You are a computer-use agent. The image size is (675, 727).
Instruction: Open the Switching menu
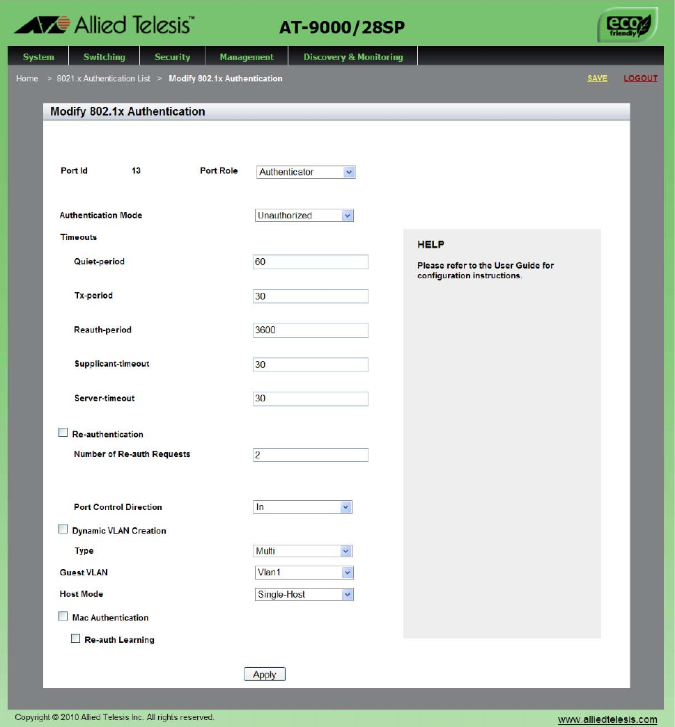pos(104,57)
